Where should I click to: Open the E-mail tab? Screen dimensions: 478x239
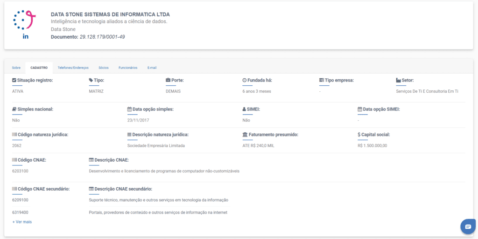152,68
